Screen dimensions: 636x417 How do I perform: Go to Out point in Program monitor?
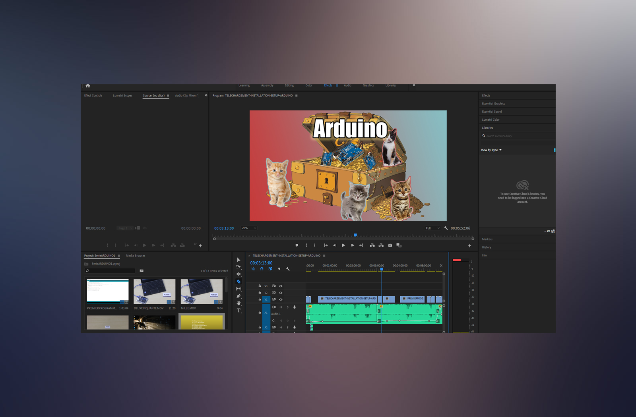(361, 245)
